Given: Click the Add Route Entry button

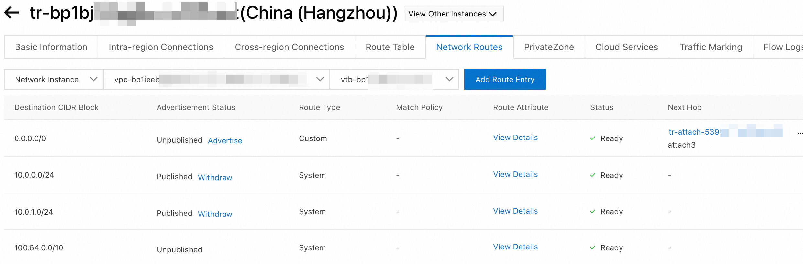Looking at the screenshot, I should point(505,79).
